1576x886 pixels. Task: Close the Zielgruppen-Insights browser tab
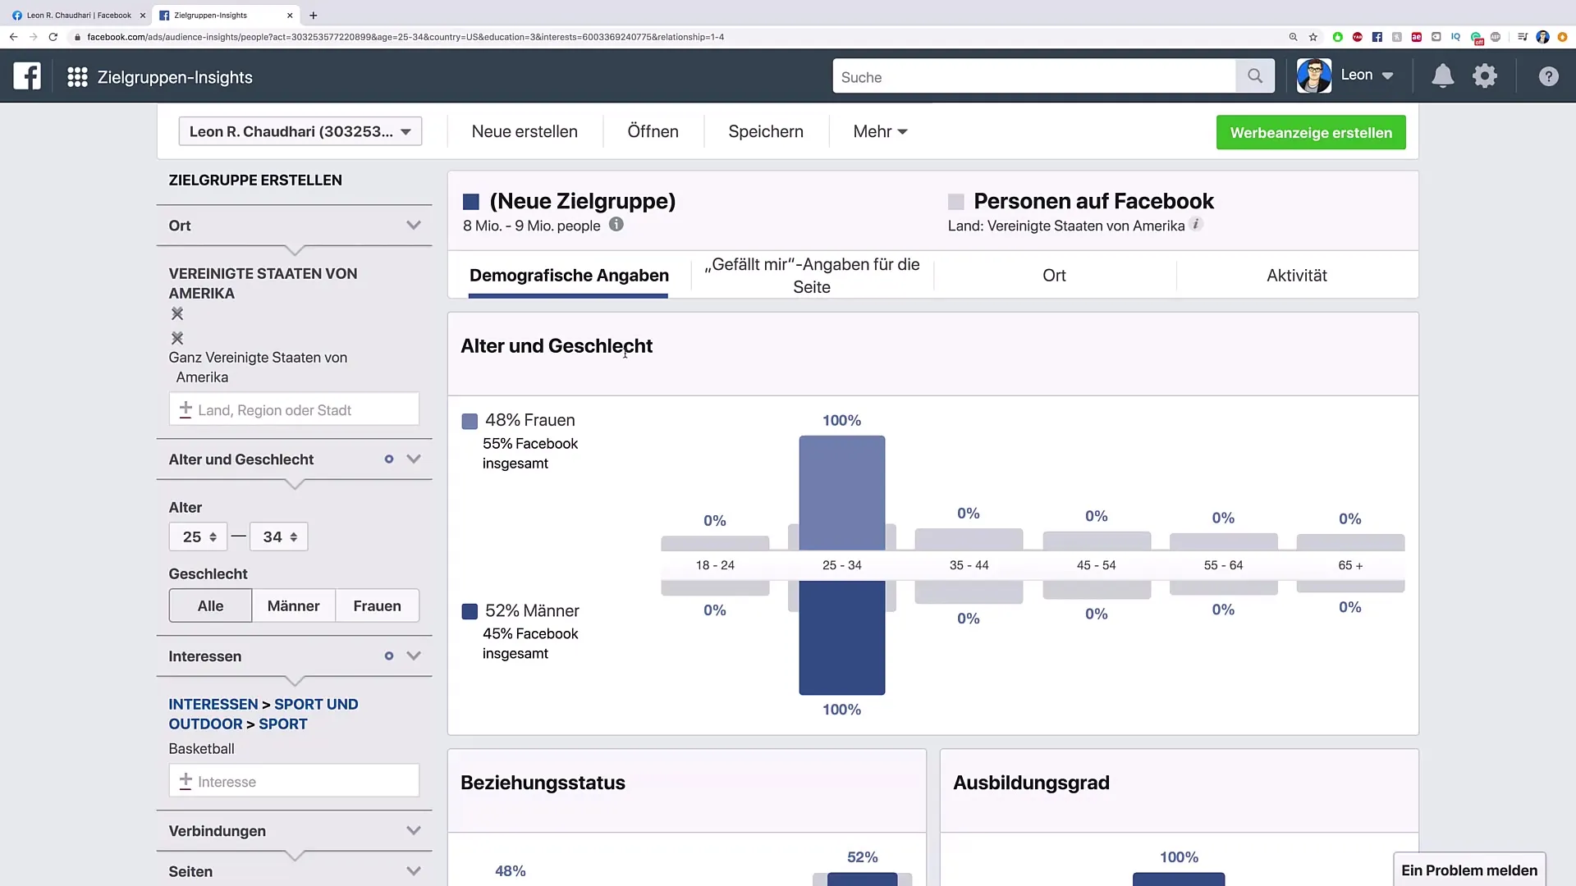290,15
